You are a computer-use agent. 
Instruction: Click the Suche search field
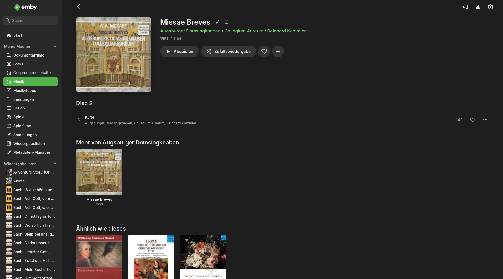30,21
